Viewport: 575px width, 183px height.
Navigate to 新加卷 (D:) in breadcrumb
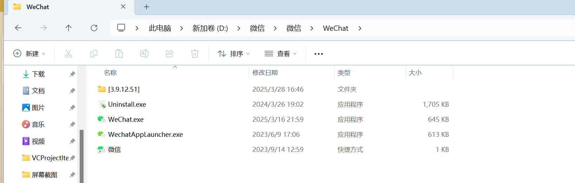click(210, 28)
